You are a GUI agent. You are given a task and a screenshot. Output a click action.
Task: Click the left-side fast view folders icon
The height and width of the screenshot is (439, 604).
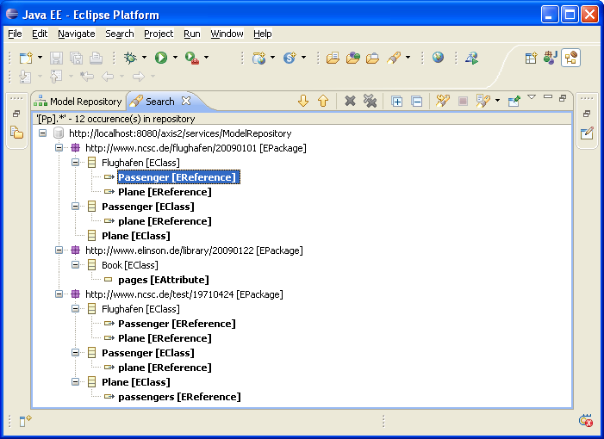tap(16, 133)
